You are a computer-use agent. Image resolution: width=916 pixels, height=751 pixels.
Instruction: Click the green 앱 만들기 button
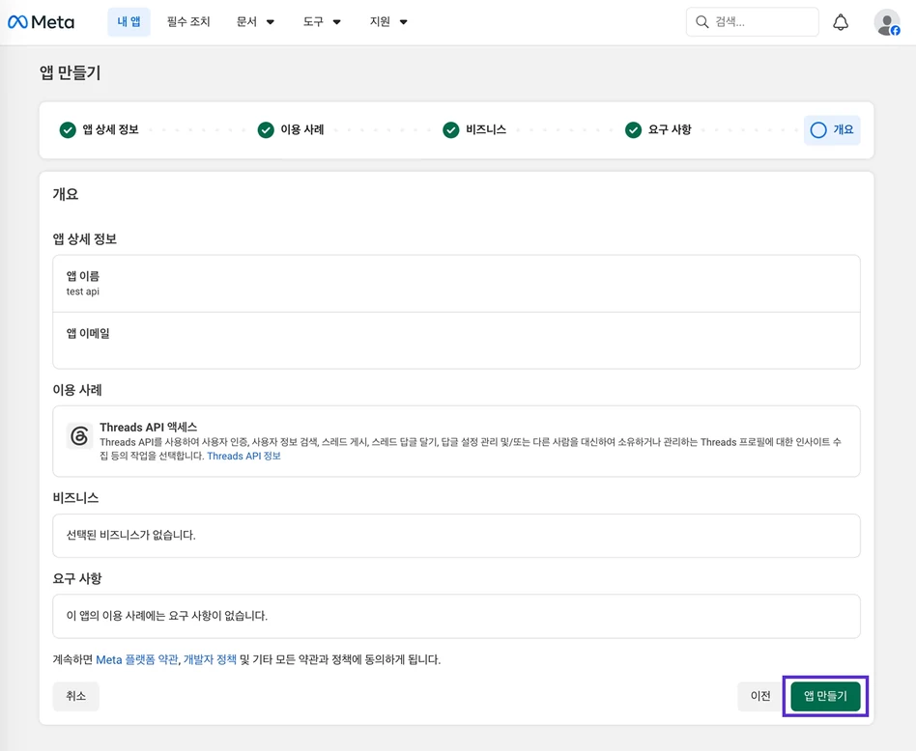tap(825, 696)
